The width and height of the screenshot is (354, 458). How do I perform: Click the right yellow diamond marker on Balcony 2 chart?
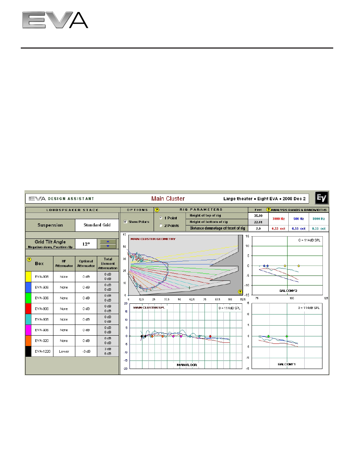point(299,266)
